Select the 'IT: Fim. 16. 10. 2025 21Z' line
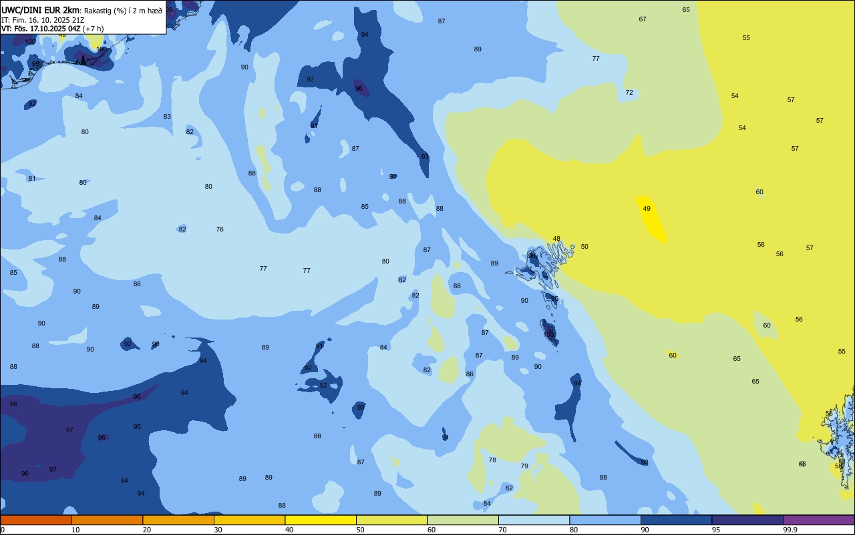The width and height of the screenshot is (855, 535). pos(43,20)
